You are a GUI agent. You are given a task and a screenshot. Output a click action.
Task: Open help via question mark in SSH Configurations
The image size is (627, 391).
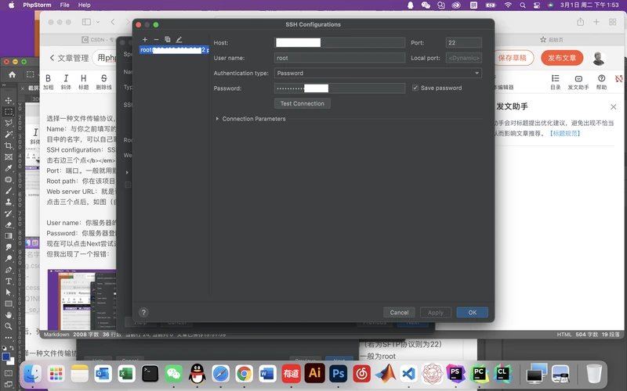pos(143,312)
